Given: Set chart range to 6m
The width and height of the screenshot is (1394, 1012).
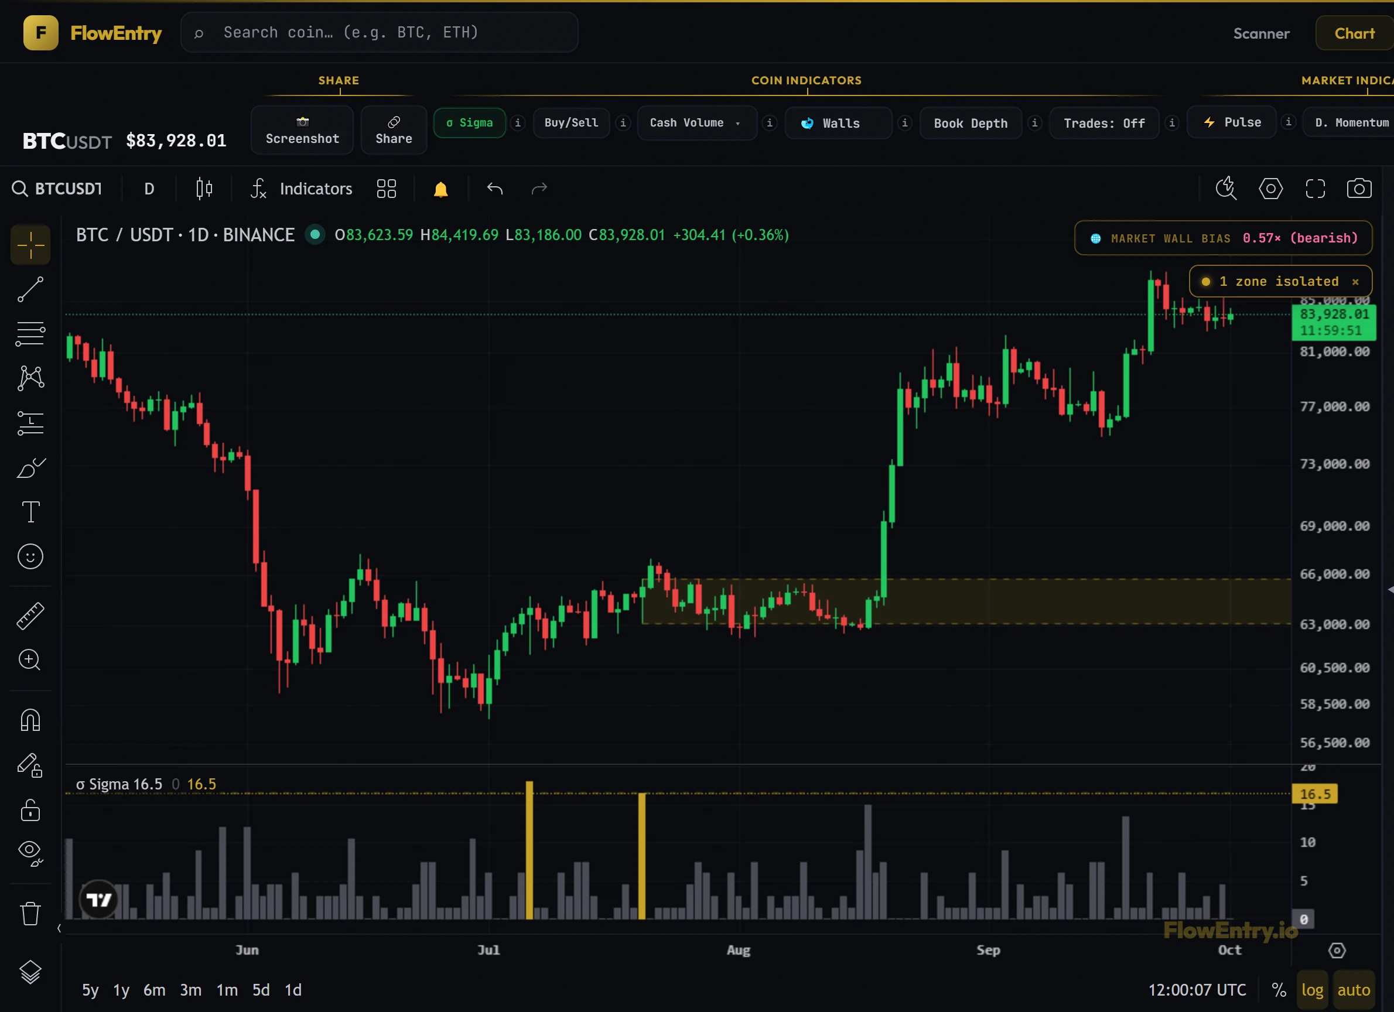Looking at the screenshot, I should point(154,990).
